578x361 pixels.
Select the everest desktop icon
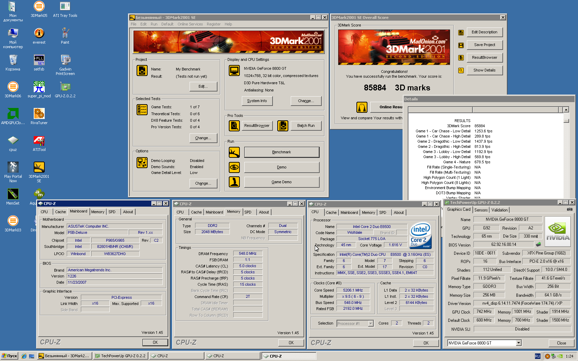click(x=39, y=36)
